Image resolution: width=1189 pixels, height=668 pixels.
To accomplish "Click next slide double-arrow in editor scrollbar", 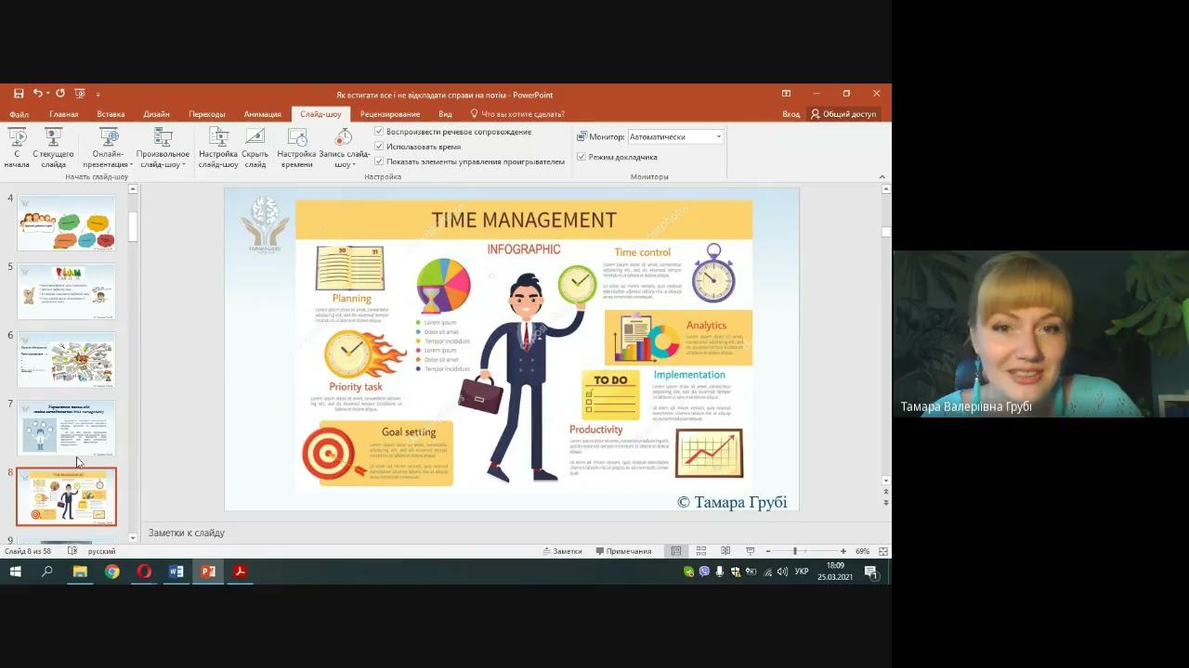I will coord(885,502).
